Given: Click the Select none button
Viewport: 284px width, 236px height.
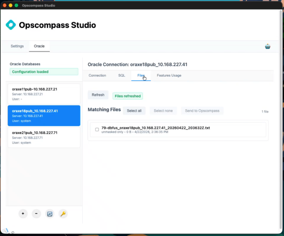Looking at the screenshot, I should coord(163,111).
